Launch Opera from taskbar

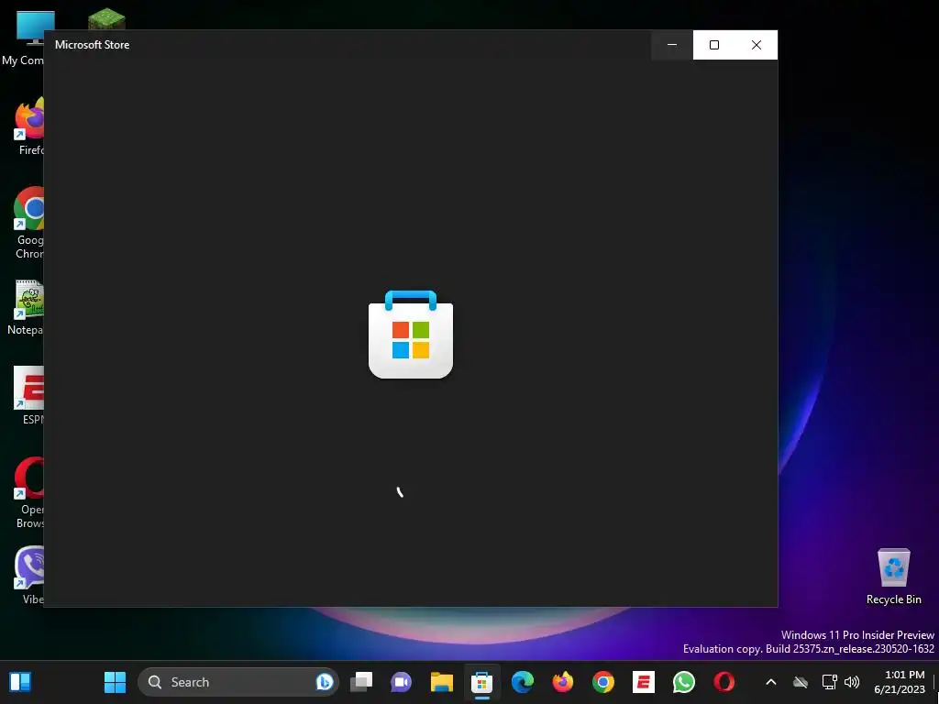(724, 682)
